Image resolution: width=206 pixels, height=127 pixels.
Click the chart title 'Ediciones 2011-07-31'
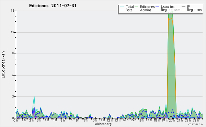[53, 6]
